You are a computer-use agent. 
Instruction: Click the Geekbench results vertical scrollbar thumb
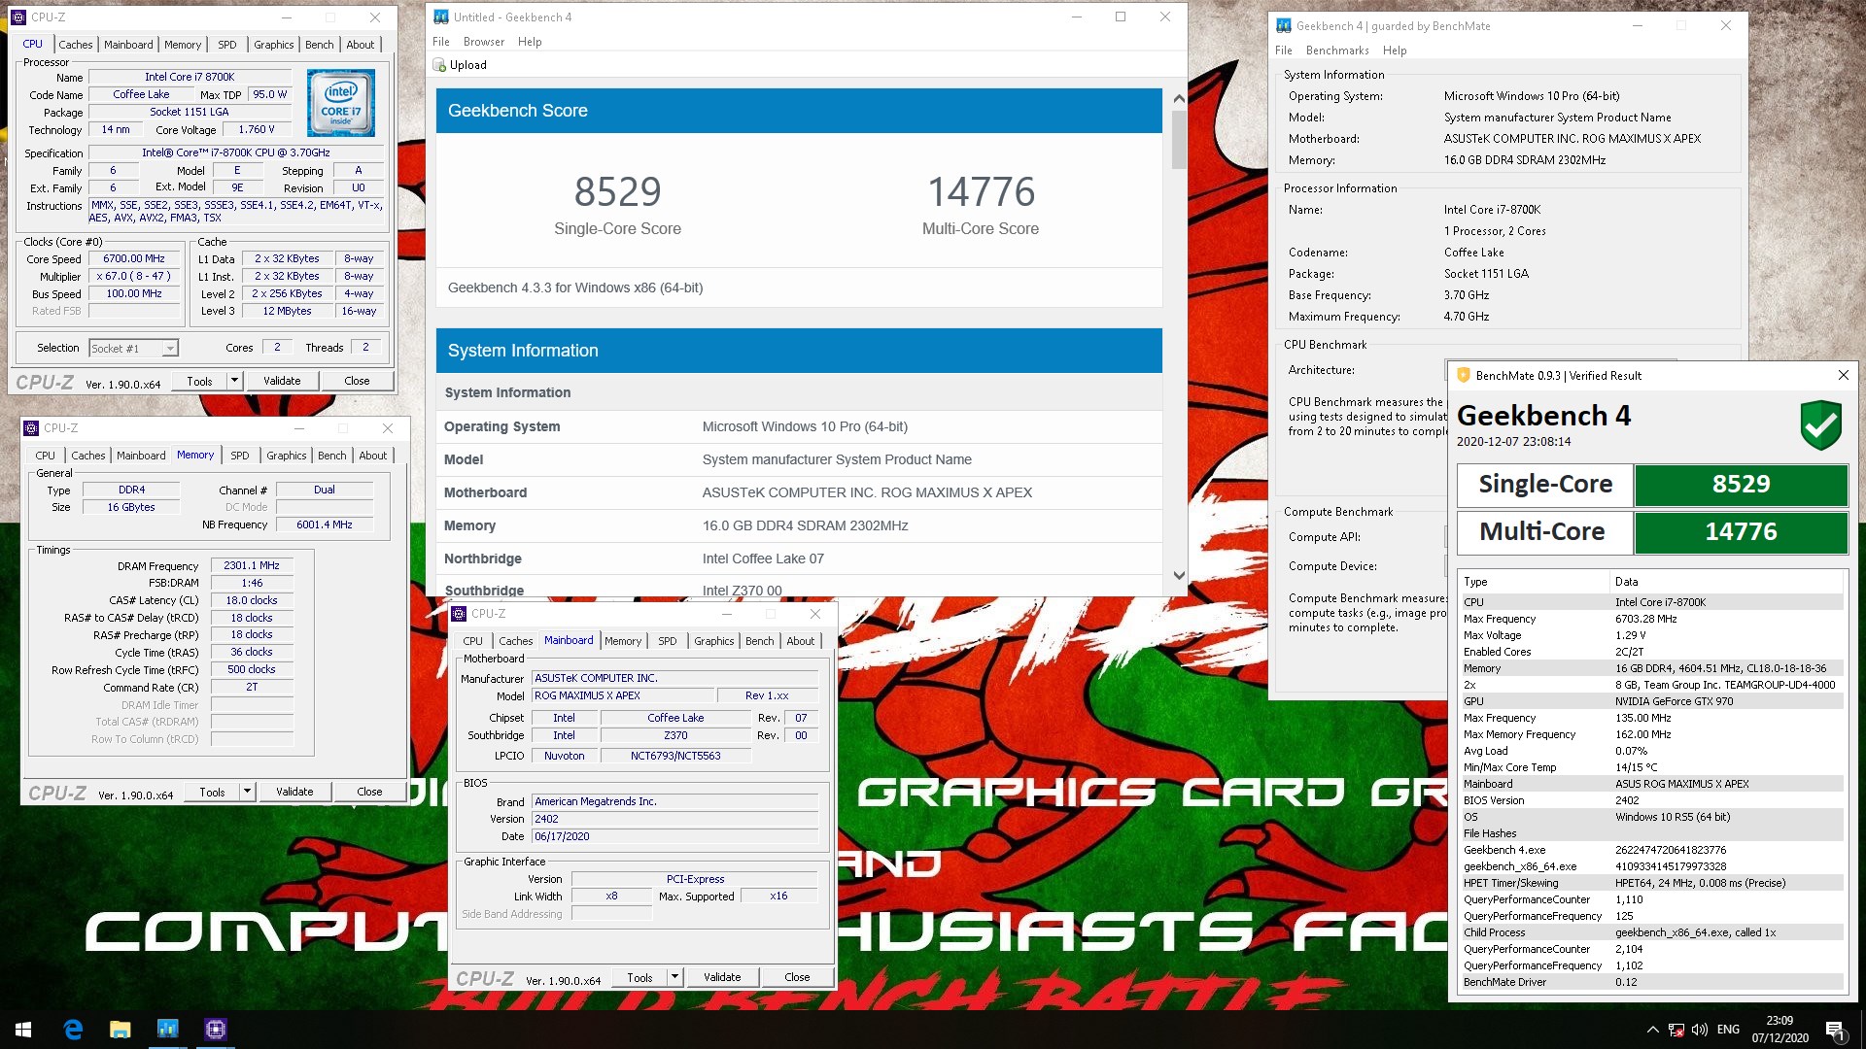click(x=1179, y=140)
